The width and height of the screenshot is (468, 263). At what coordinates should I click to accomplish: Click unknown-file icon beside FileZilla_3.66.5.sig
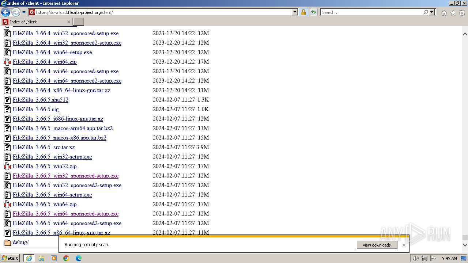(7, 109)
